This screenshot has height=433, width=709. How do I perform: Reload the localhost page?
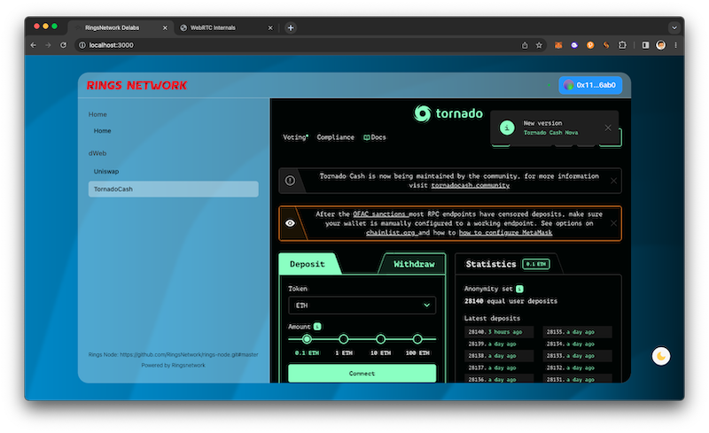tap(63, 45)
